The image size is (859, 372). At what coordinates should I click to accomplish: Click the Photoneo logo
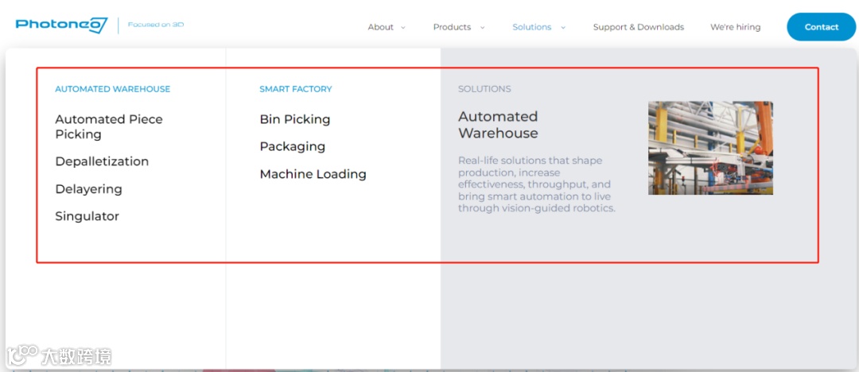tap(61, 25)
